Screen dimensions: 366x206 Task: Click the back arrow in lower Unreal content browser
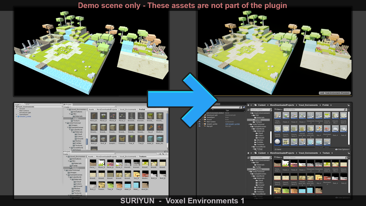[248, 153]
